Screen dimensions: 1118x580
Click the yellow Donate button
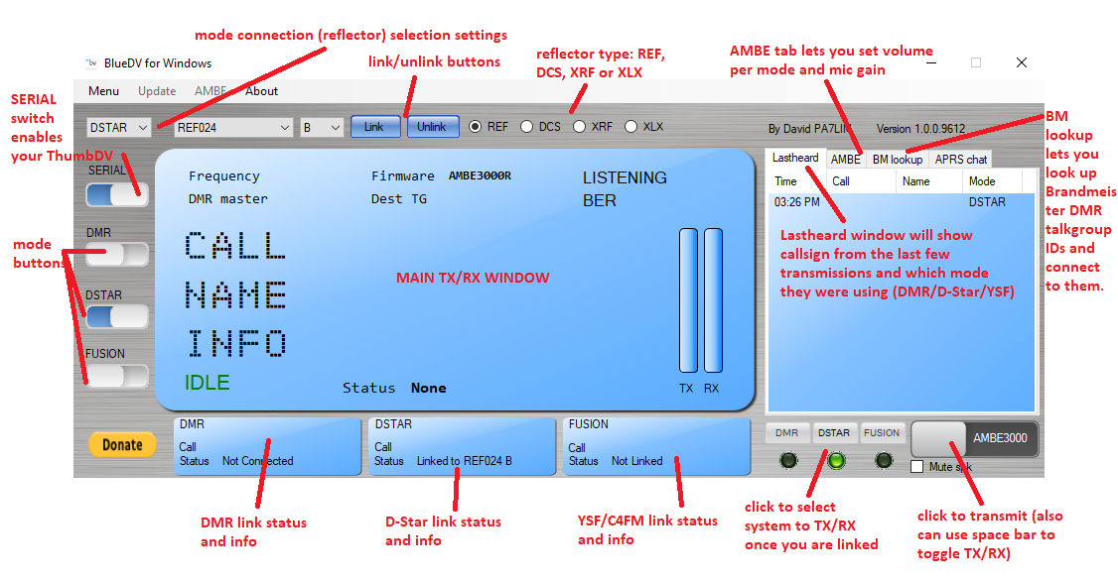tap(122, 445)
